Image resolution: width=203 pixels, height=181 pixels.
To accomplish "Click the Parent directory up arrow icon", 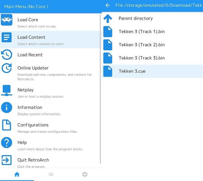I will [x=108, y=19].
